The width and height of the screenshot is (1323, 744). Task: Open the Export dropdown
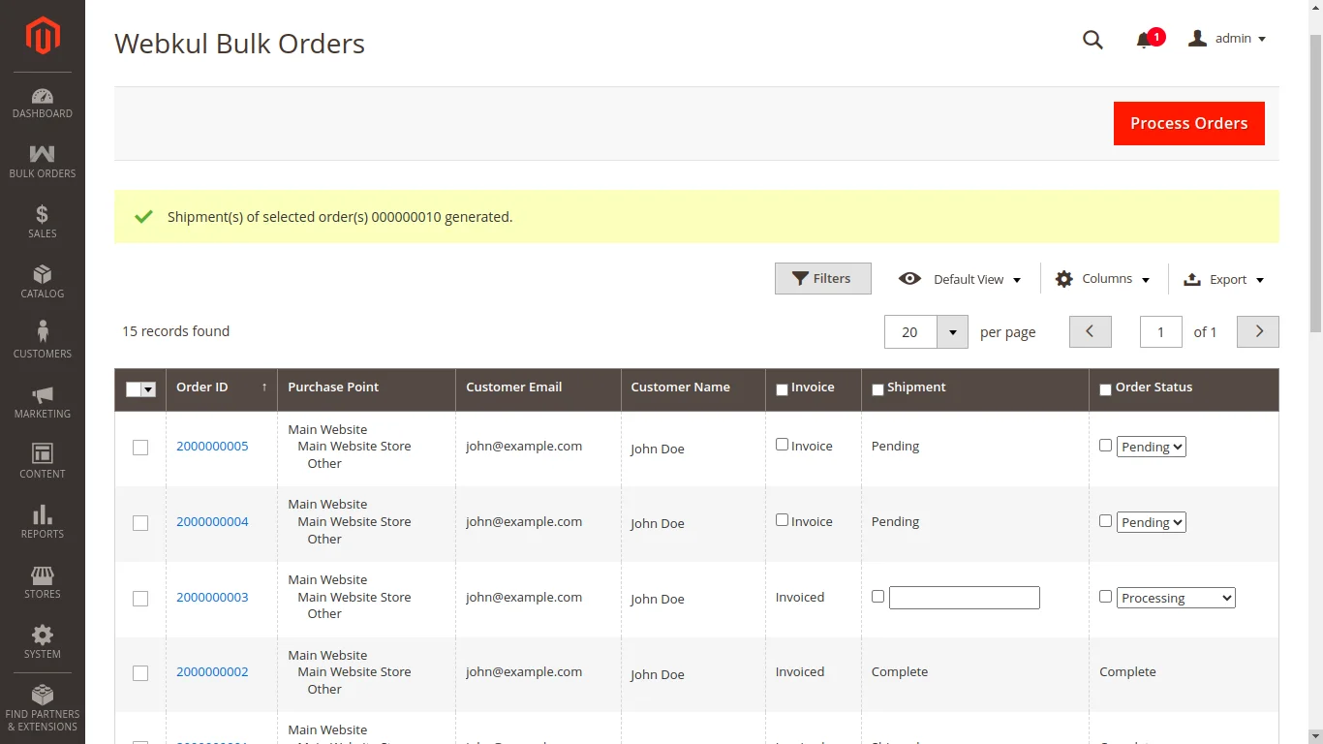click(1224, 279)
